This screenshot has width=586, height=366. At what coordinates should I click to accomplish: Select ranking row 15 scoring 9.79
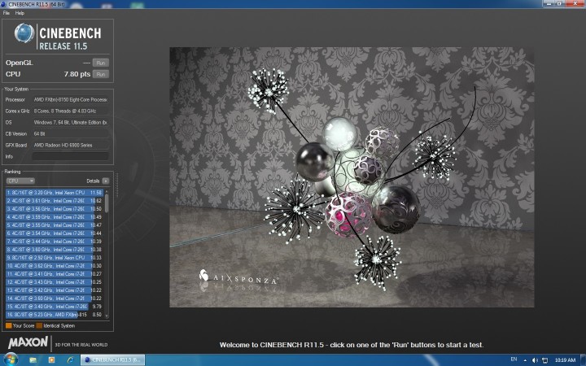pyautogui.click(x=55, y=307)
